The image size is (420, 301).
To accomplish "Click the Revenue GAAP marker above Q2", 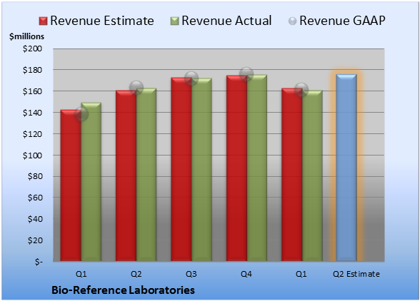I will (136, 87).
